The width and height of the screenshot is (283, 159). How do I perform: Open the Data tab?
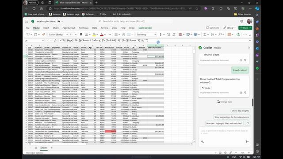tap(95, 28)
